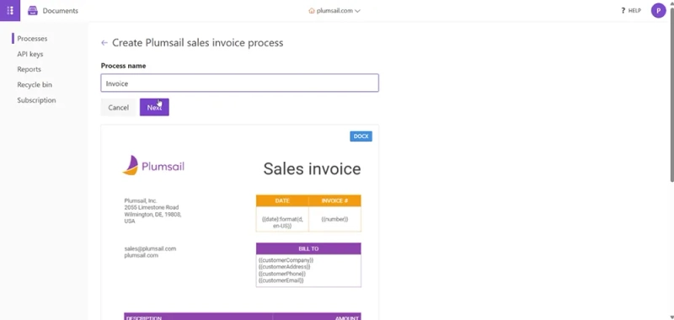Image resolution: width=674 pixels, height=320 pixels.
Task: Click the Plumsail logo in the invoice preview
Action: coord(153,165)
